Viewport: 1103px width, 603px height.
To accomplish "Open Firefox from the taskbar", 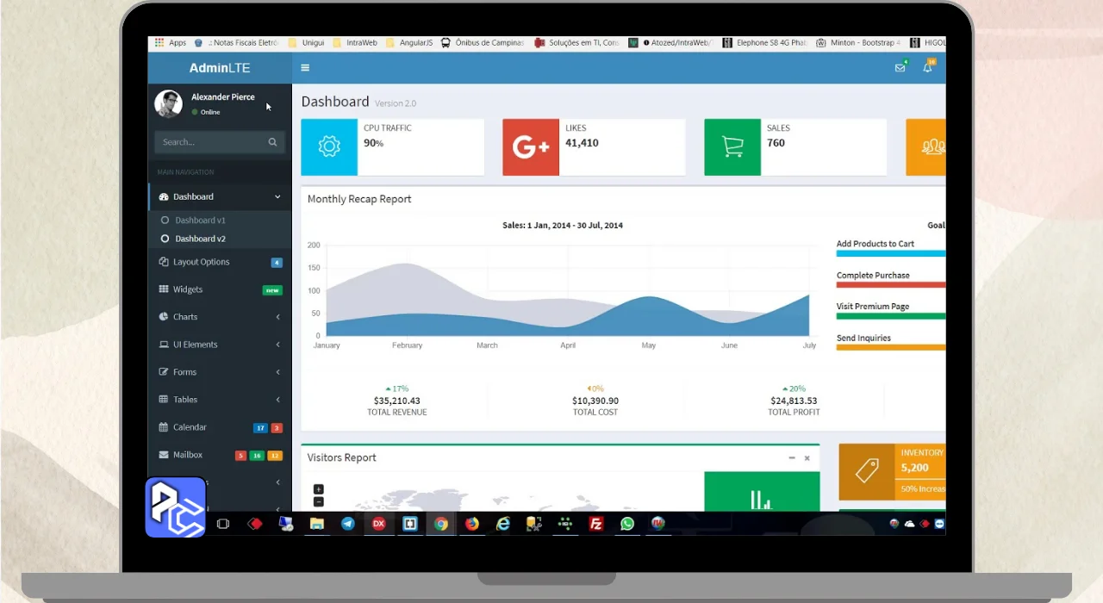I will pyautogui.click(x=472, y=524).
